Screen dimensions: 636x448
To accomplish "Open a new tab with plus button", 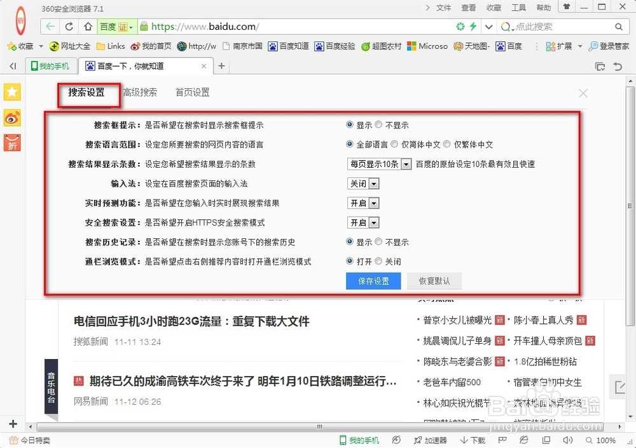I will pyautogui.click(x=221, y=65).
